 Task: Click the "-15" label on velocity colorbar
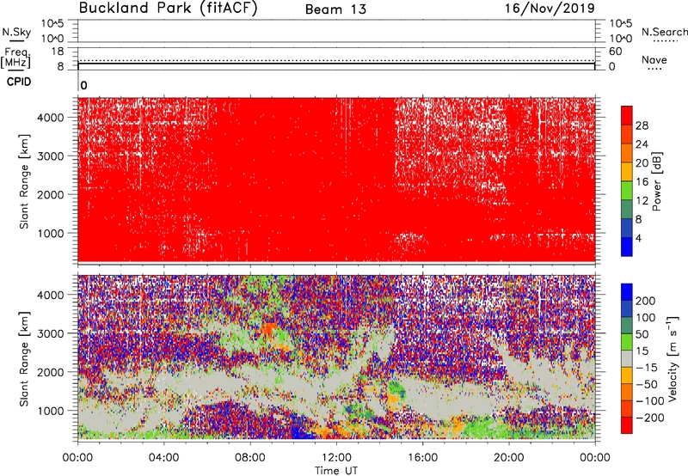point(647,368)
